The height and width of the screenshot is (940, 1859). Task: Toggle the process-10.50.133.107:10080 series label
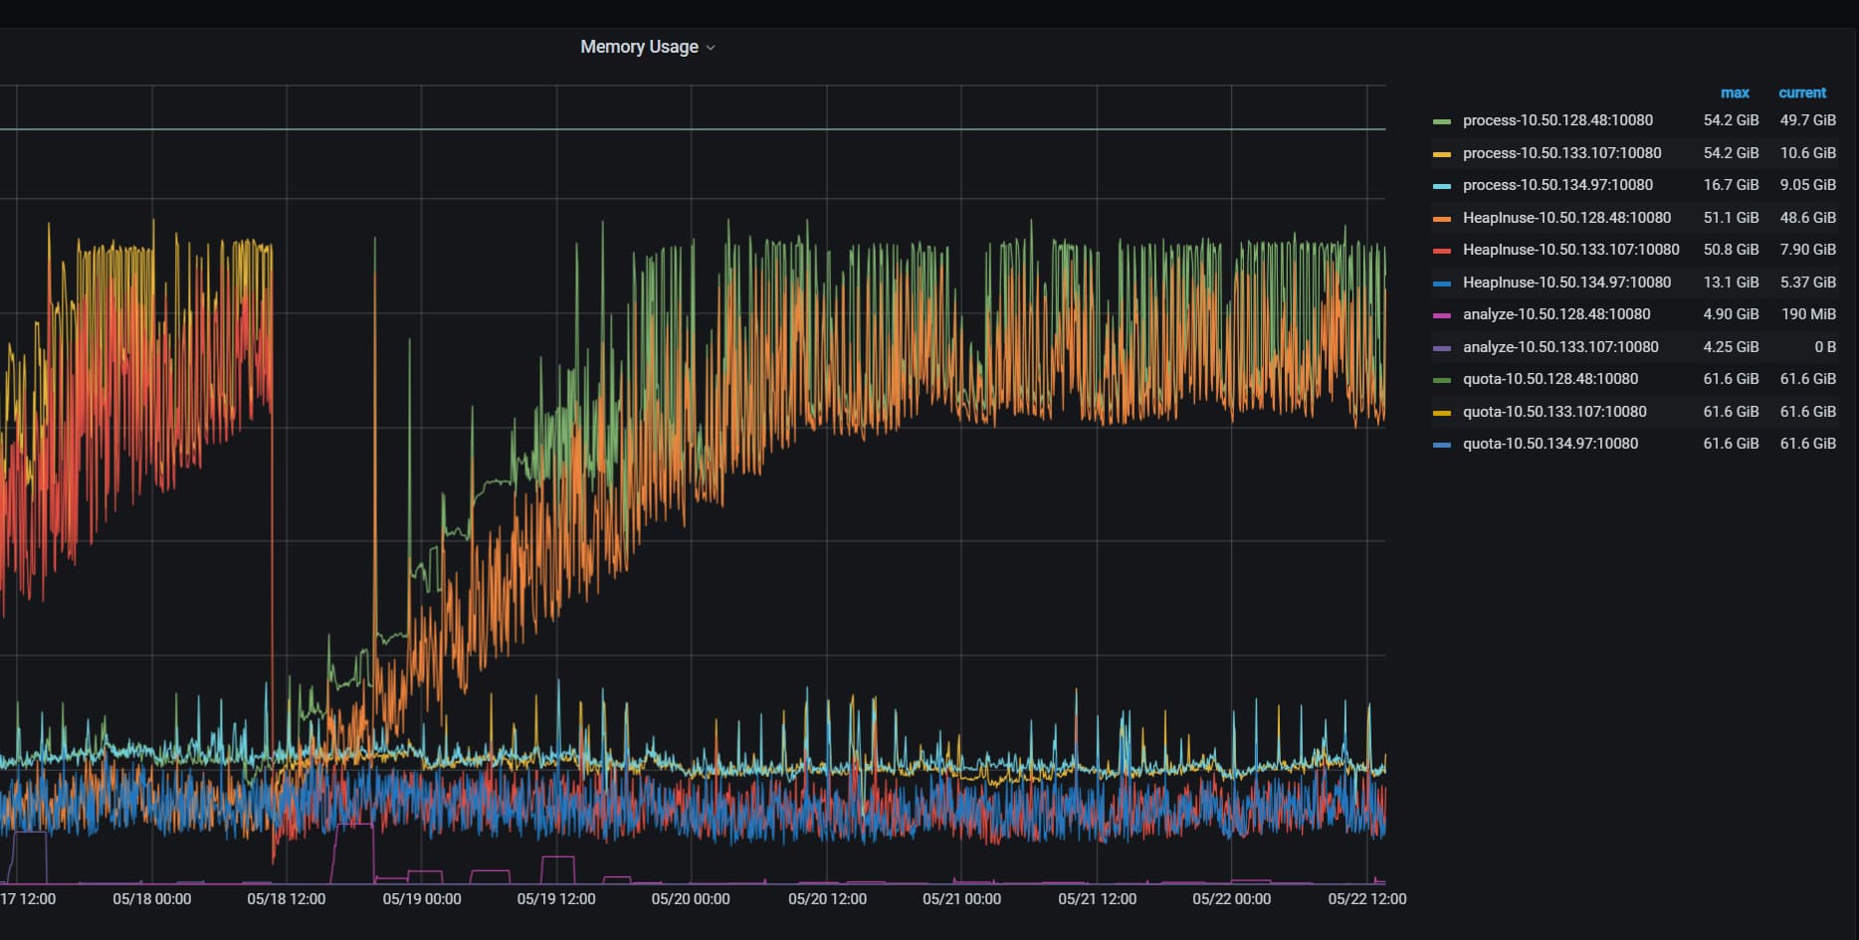point(1561,153)
